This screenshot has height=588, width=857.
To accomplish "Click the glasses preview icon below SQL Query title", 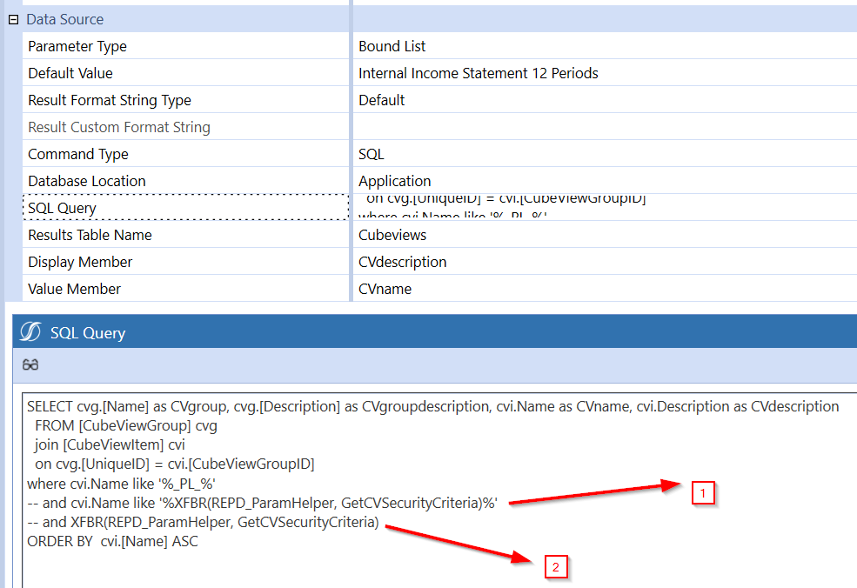I will 30,365.
